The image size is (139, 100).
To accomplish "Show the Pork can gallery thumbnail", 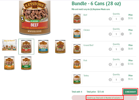I will [x=9, y=63].
